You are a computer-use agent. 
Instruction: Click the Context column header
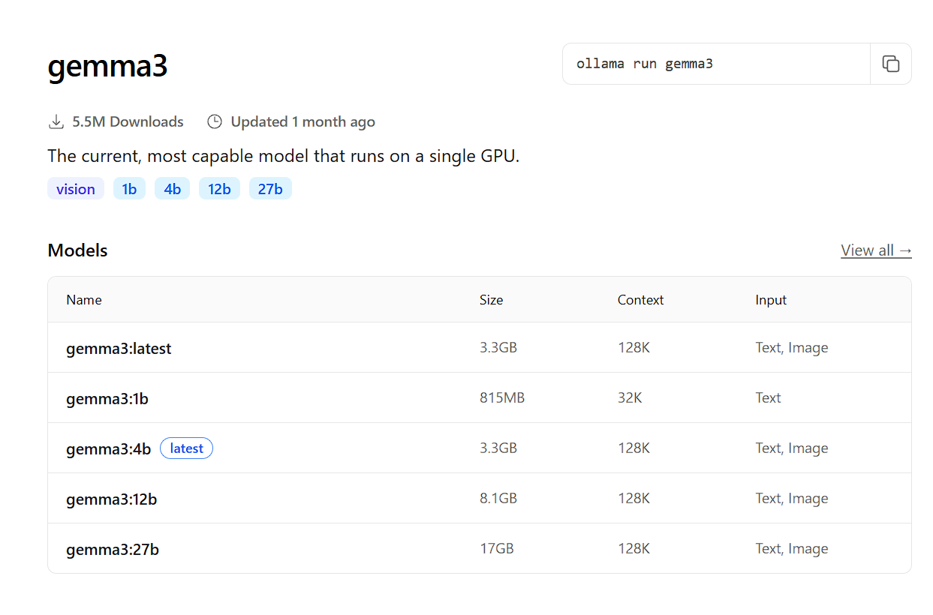[x=641, y=300]
